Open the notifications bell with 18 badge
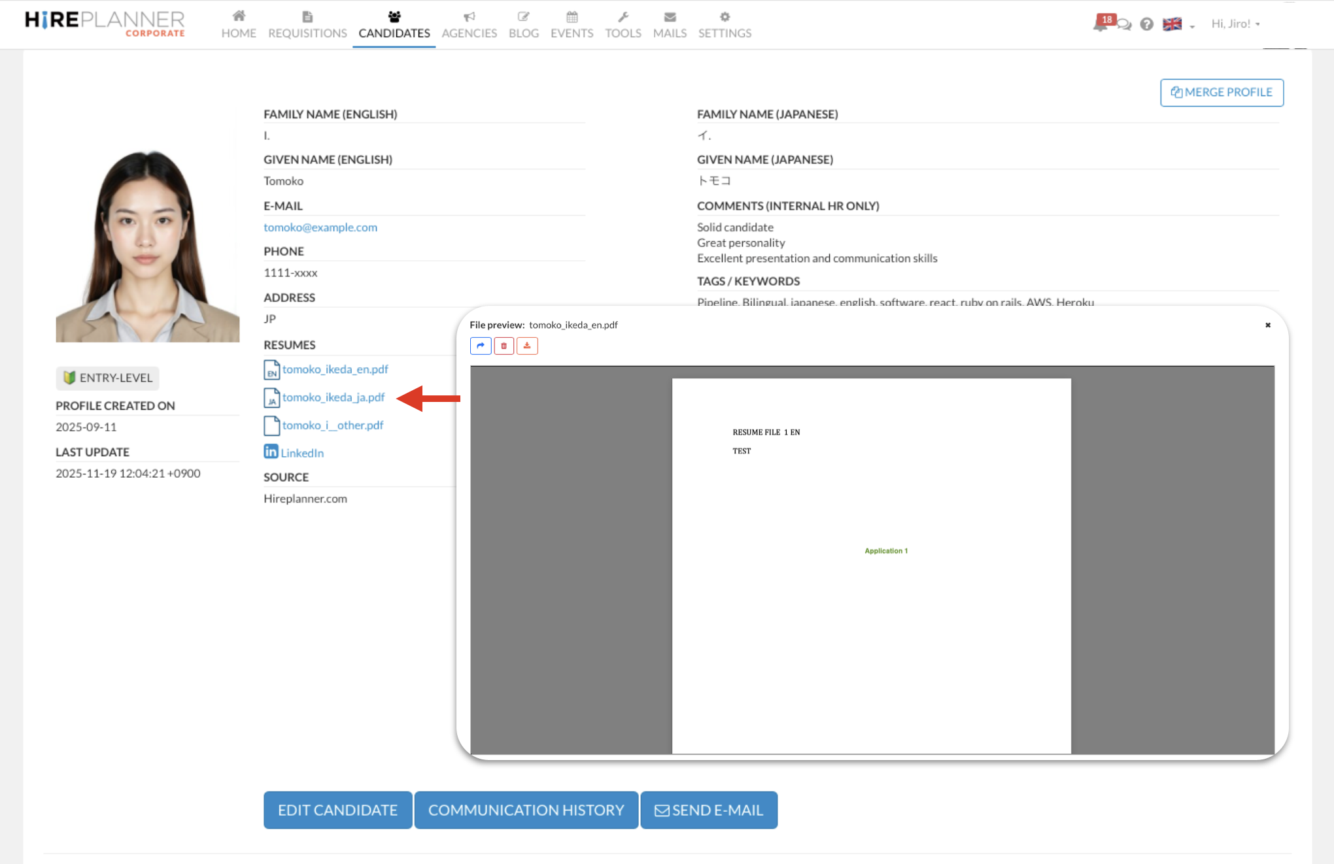This screenshot has height=864, width=1334. [1103, 24]
